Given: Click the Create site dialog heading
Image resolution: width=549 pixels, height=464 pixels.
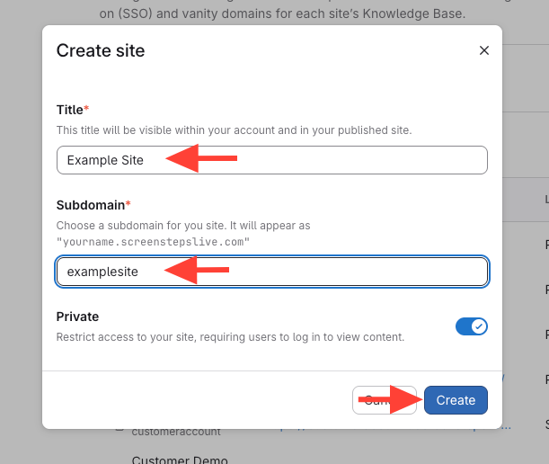Looking at the screenshot, I should pyautogui.click(x=101, y=50).
